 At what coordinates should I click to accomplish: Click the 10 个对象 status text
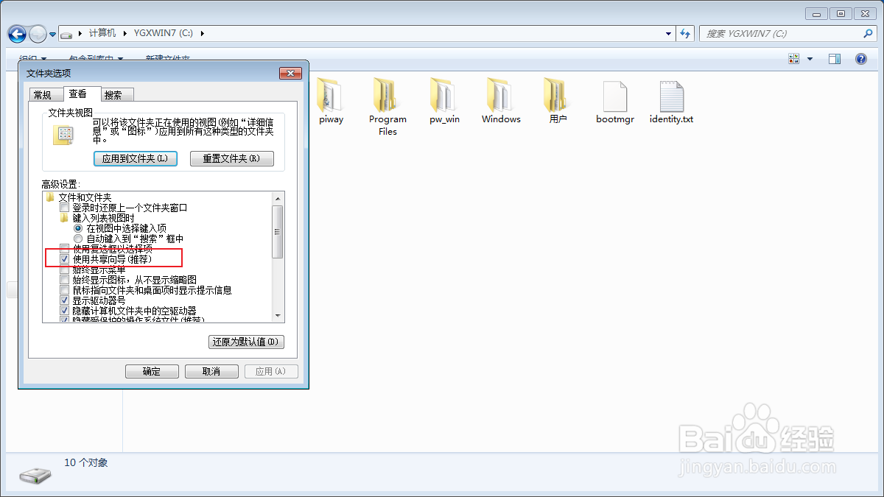[x=86, y=462]
